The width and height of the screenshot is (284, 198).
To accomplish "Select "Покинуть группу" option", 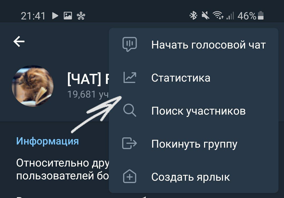I will (194, 144).
